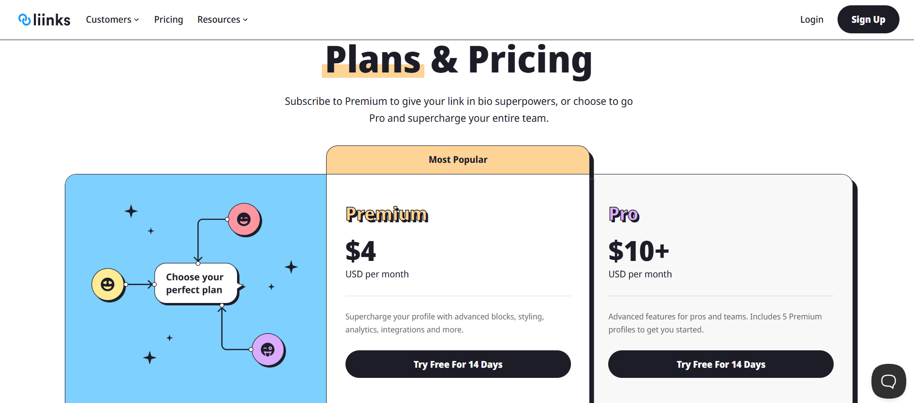Select the Customers menu item
The width and height of the screenshot is (914, 403).
[x=108, y=19]
